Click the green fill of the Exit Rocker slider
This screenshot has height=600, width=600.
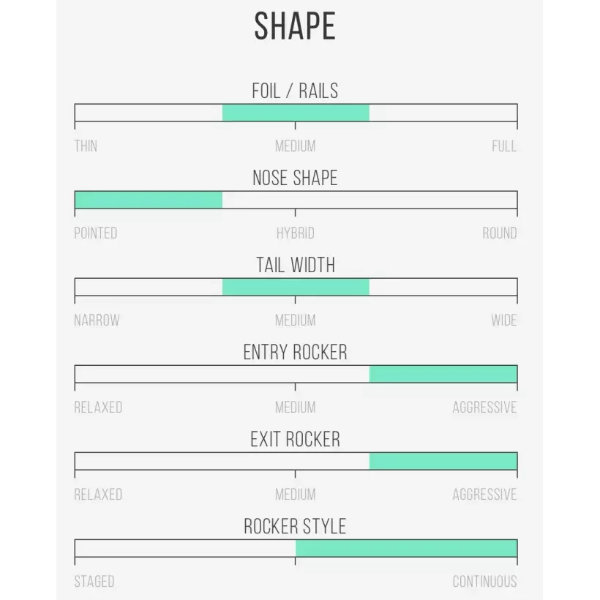(443, 461)
